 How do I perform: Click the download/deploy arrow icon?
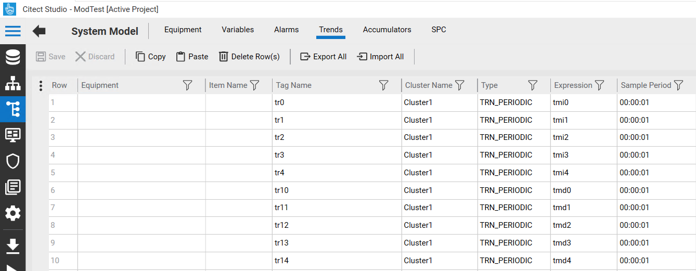click(x=13, y=246)
